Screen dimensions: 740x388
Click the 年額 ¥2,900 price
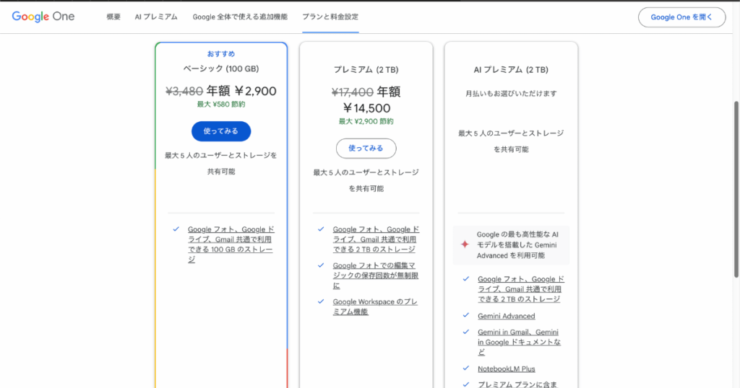point(241,91)
